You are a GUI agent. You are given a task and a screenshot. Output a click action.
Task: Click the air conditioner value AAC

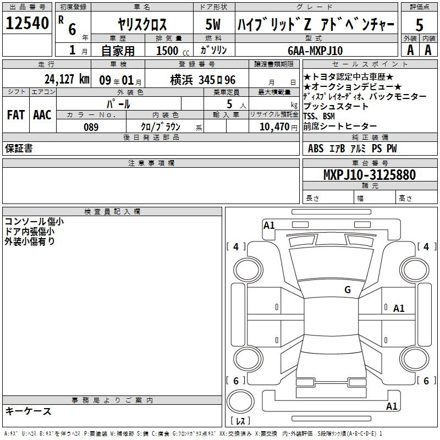point(42,115)
